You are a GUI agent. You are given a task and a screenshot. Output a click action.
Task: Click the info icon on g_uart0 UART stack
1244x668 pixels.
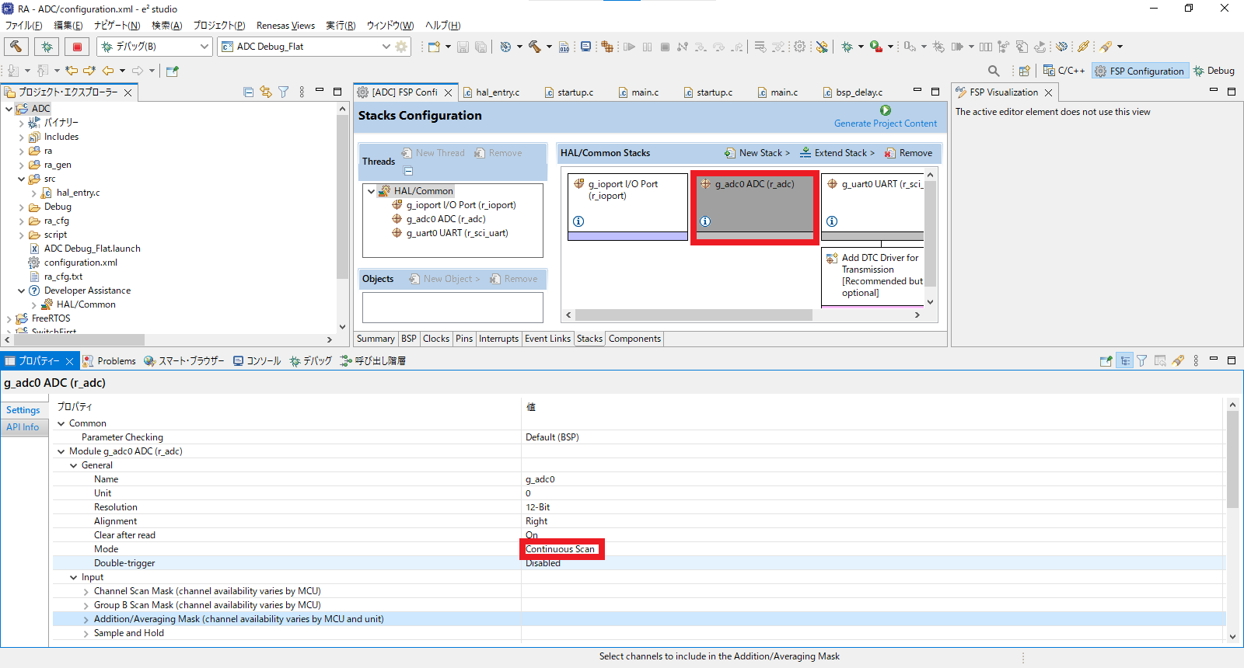tap(832, 221)
